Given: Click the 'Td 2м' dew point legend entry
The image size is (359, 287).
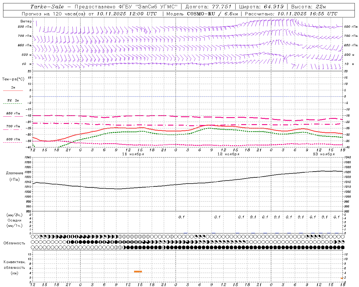Looking at the screenshot, I should point(13,100).
